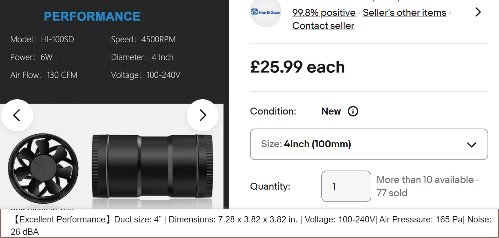Open the Hon&Guan seller logo
Viewport: 499px width, 238px height.
point(266,12)
